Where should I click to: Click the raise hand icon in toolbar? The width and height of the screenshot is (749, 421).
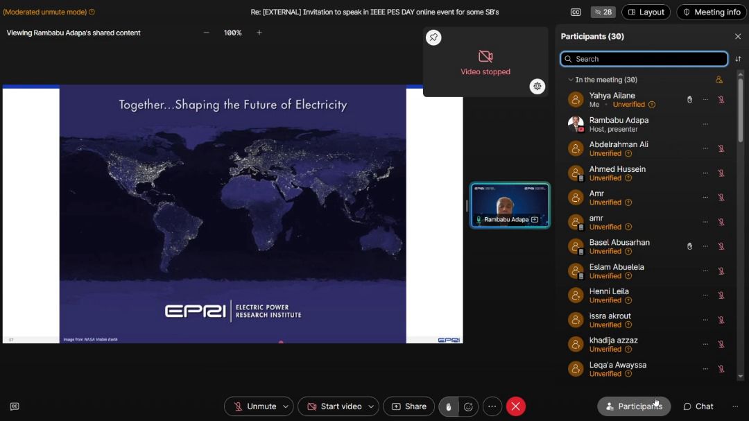[449, 406]
